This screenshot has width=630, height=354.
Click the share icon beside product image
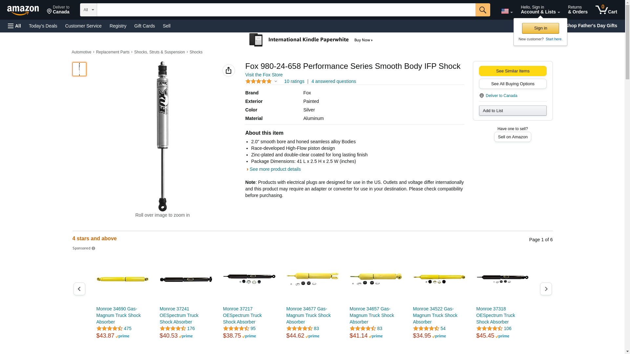click(228, 70)
